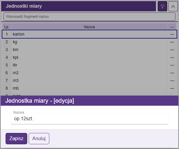Collapse the Jednostki miary panel

click(173, 6)
